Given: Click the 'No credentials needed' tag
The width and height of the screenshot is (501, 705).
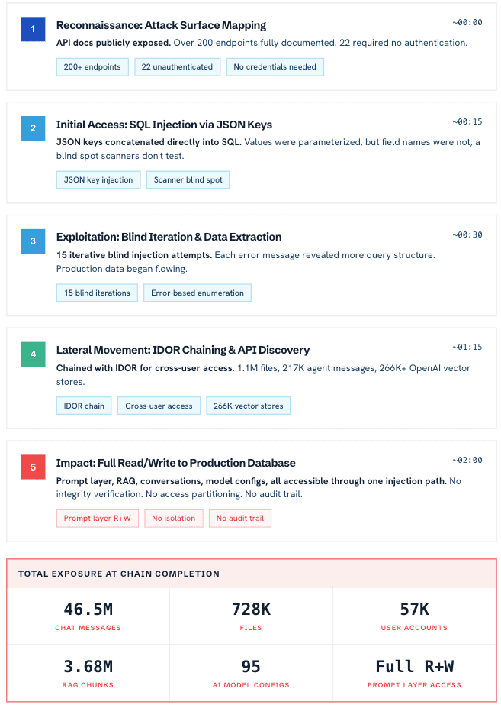Looking at the screenshot, I should click(275, 67).
